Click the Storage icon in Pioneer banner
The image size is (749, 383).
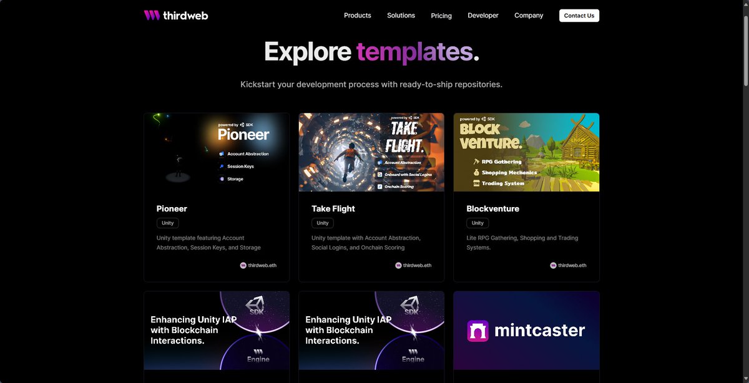tap(222, 179)
